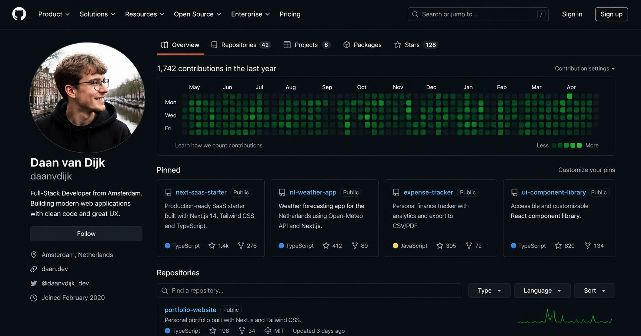Click the star icon showing 305
The image size is (641, 336).
(440, 245)
